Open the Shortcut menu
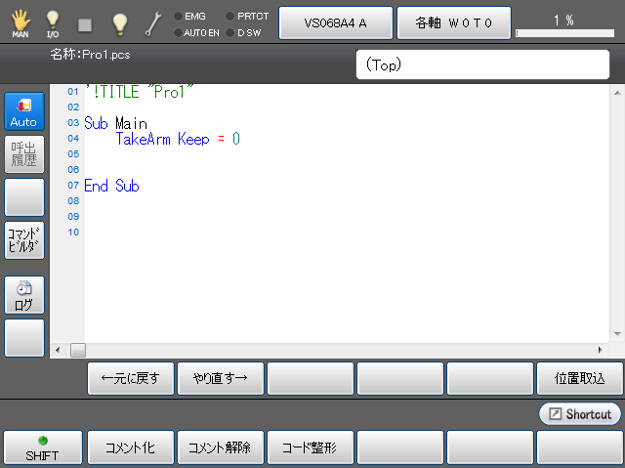The image size is (625, 468). 580,414
